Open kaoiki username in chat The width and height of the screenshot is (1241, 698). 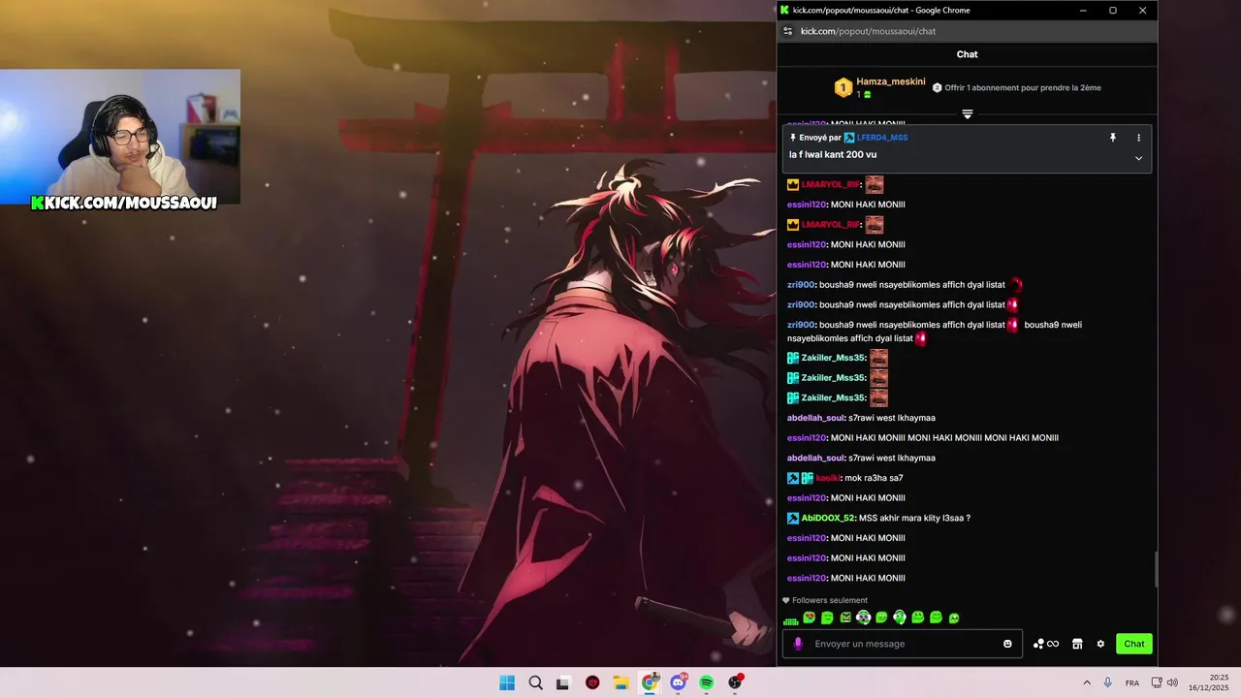click(828, 478)
